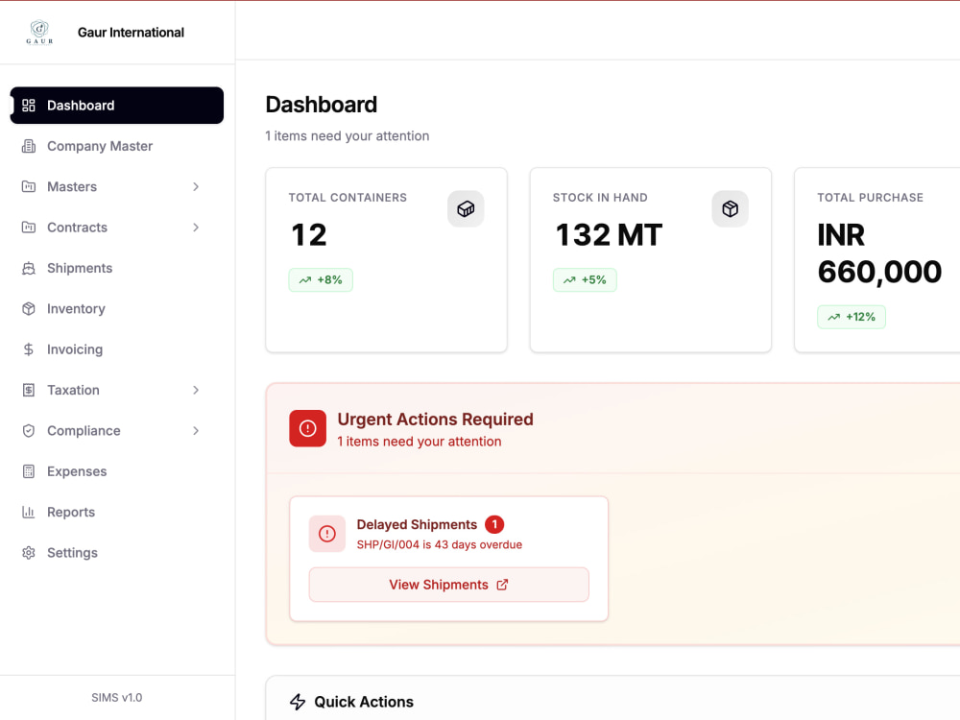This screenshot has height=720, width=960.
Task: Click the Masters folder icon
Action: (29, 187)
